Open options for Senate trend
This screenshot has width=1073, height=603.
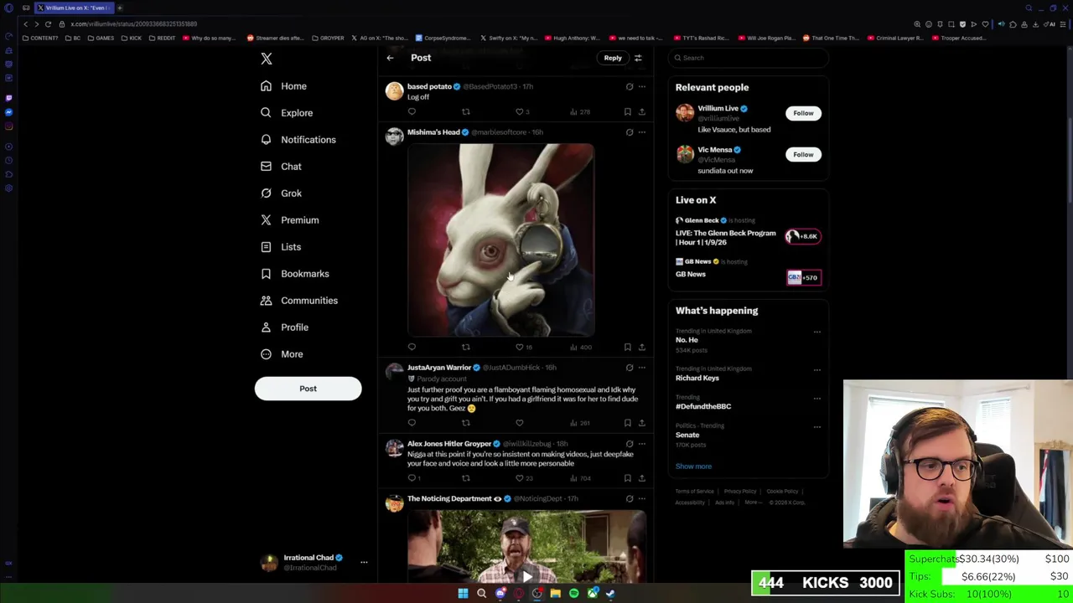pyautogui.click(x=817, y=426)
